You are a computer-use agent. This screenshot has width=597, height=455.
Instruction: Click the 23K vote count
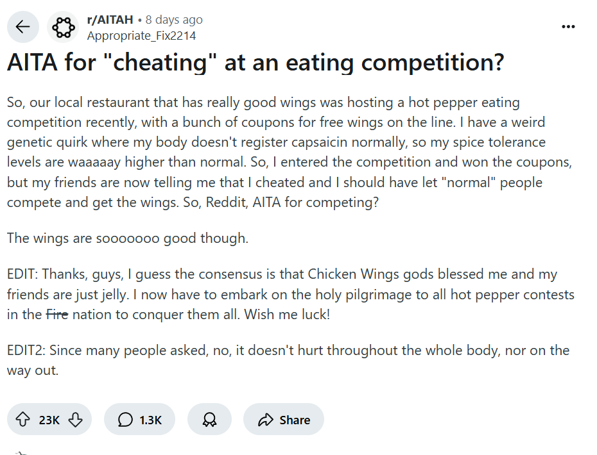(x=49, y=420)
